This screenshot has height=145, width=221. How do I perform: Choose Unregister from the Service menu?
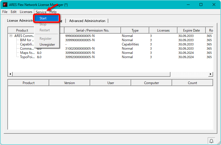coord(47,45)
